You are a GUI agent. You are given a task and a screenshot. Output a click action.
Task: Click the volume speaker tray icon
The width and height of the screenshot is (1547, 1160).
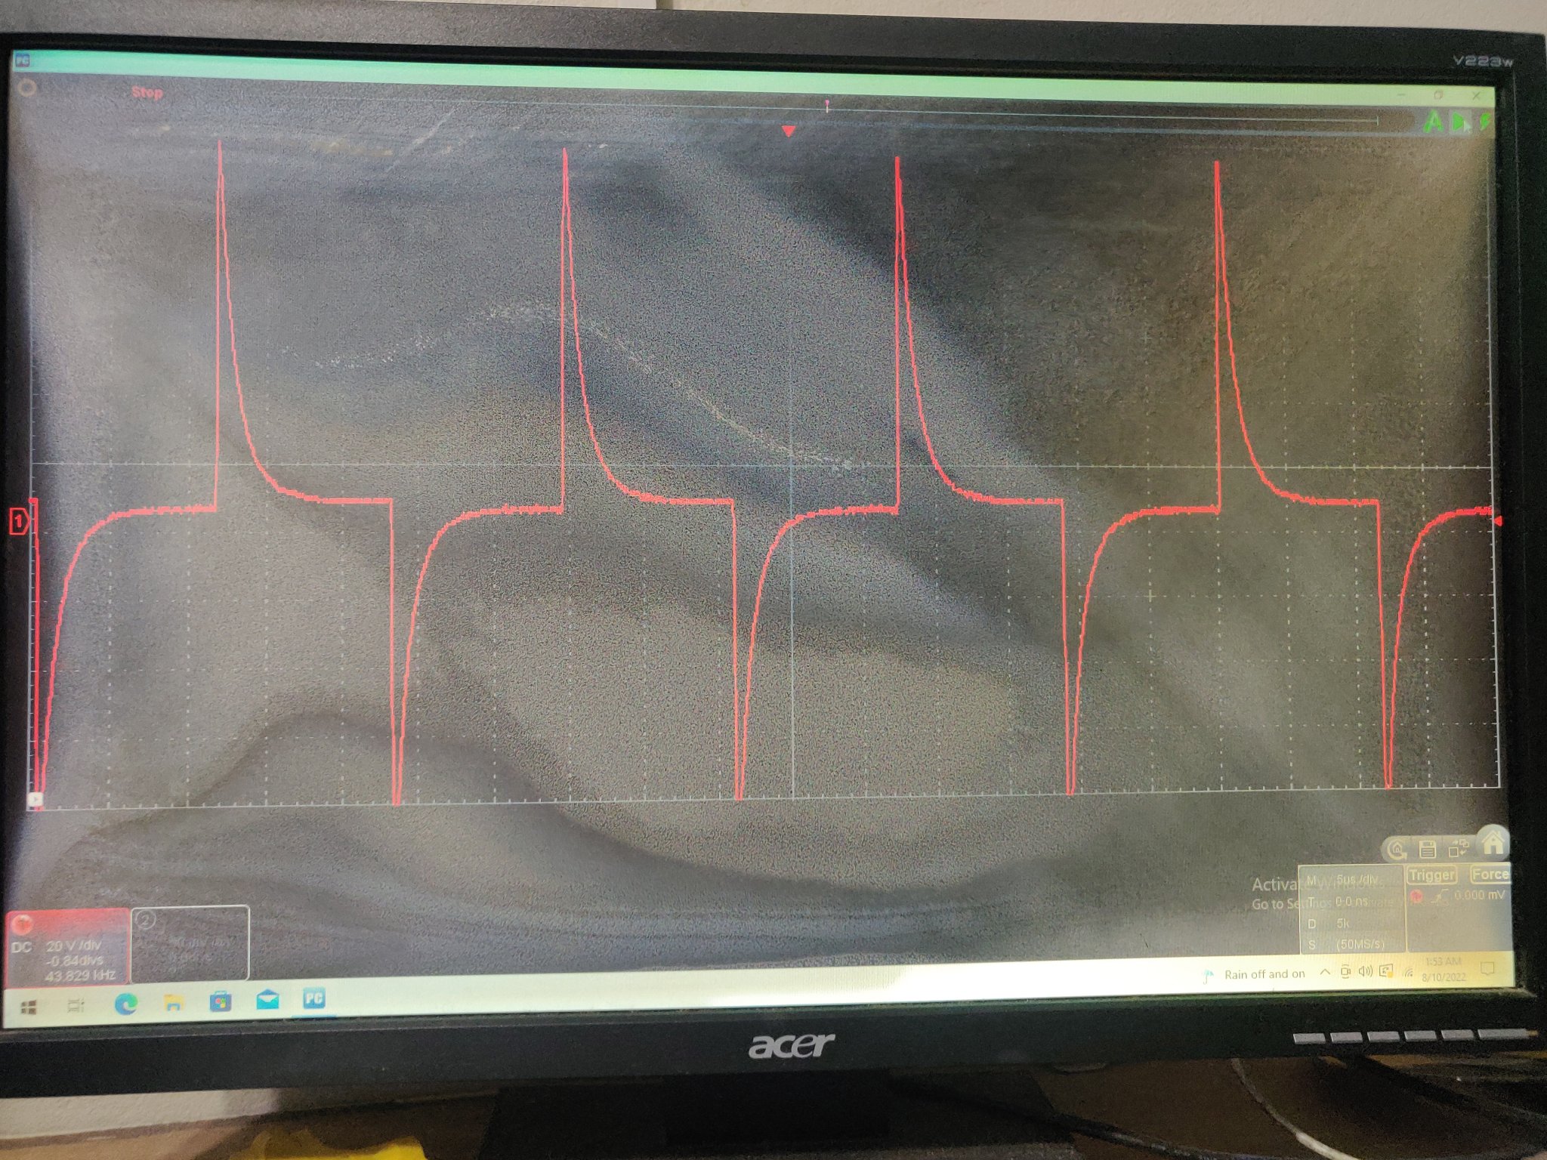tap(1365, 971)
